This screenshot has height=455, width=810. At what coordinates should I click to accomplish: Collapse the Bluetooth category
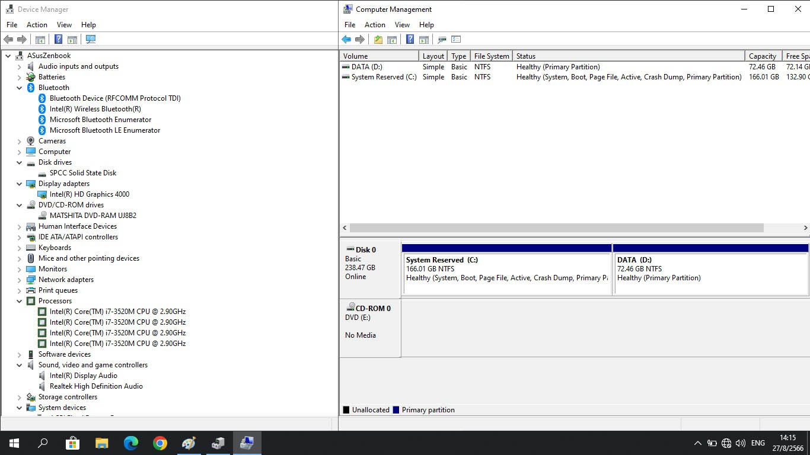19,88
